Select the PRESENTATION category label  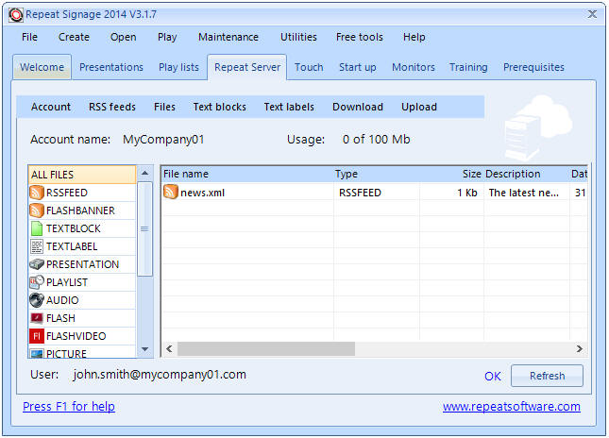tap(83, 264)
